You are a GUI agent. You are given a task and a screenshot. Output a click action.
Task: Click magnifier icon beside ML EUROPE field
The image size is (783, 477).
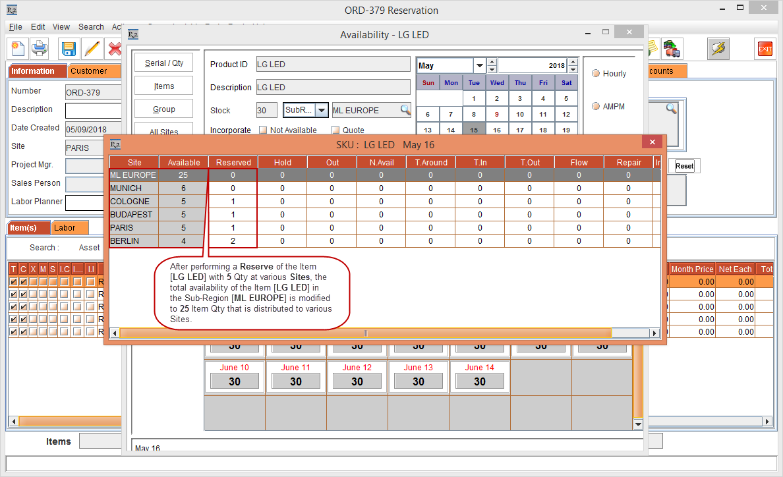click(x=405, y=110)
